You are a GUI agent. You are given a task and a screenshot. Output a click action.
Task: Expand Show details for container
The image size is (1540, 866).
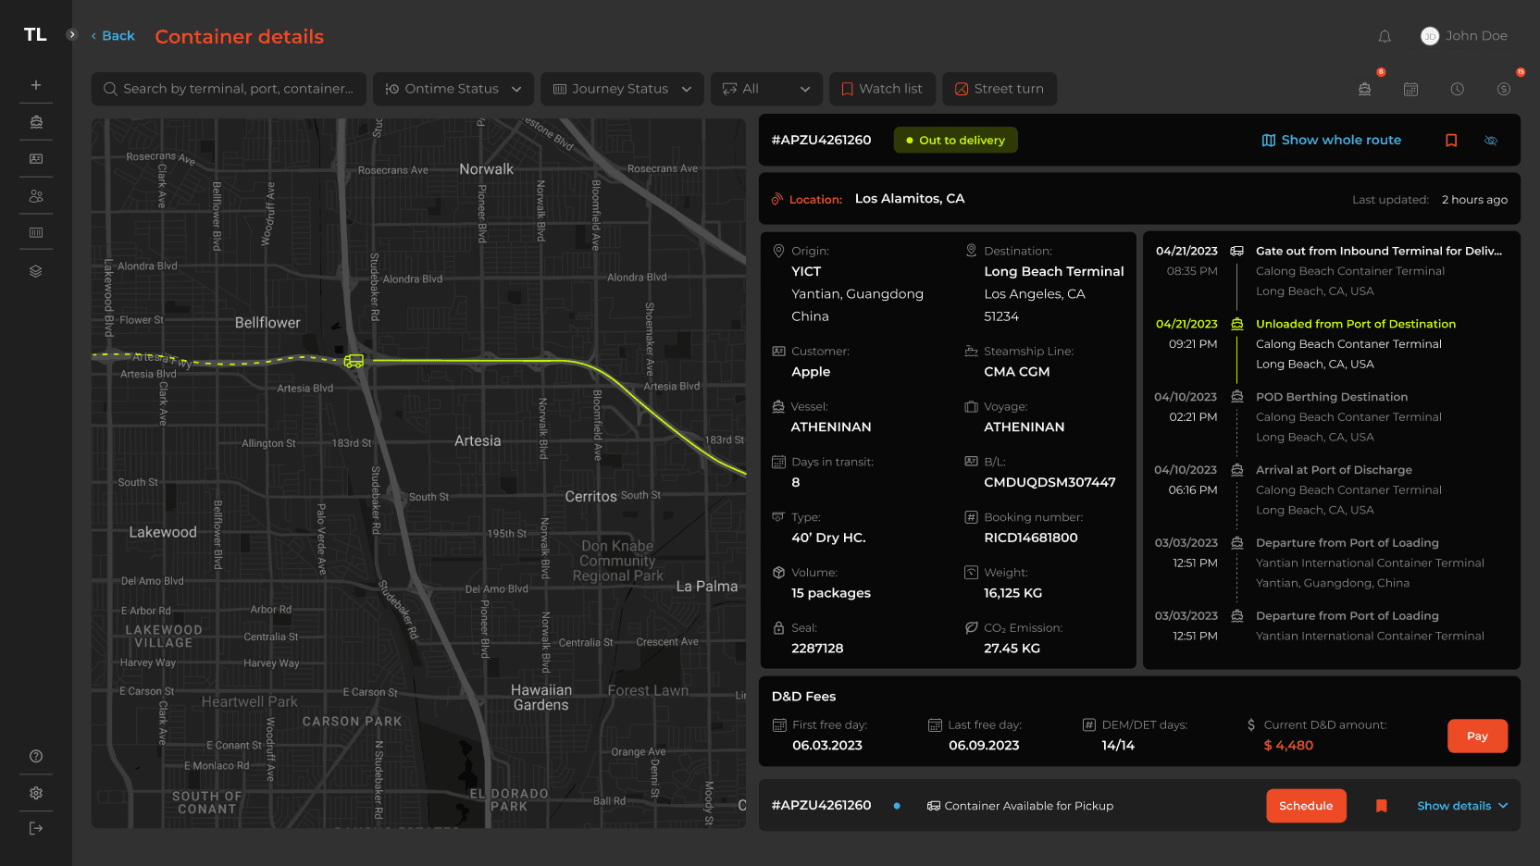[1462, 806]
